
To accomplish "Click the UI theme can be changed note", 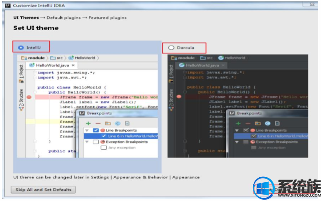I will (x=107, y=177).
